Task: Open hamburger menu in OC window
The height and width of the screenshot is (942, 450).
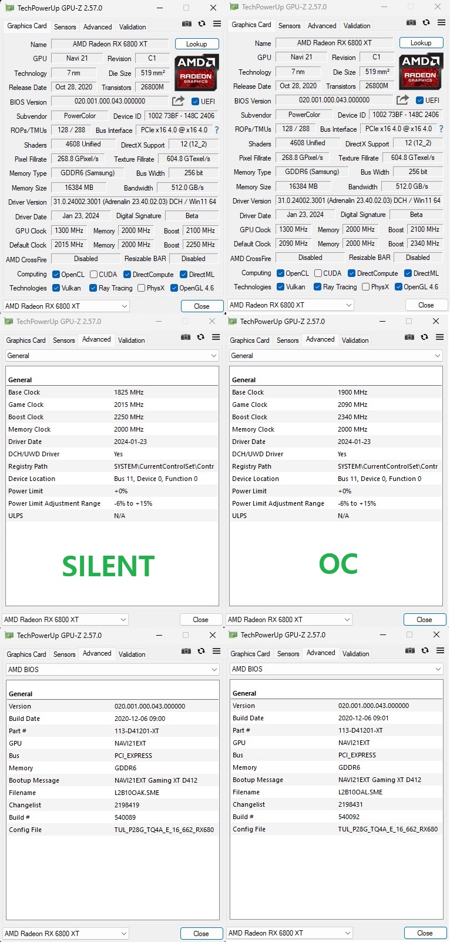Action: click(440, 337)
